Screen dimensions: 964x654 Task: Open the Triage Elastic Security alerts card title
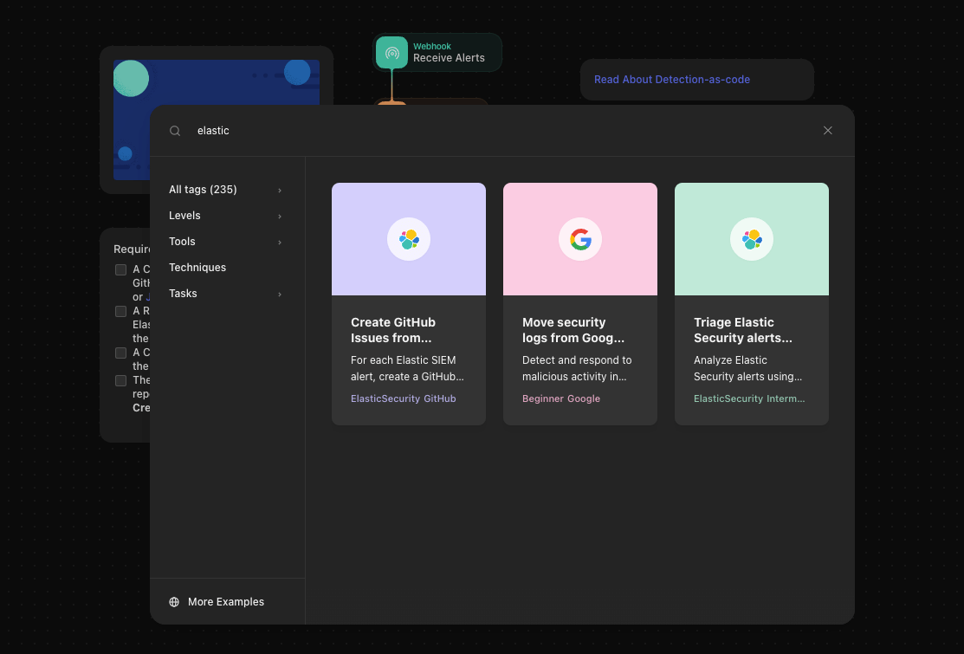pyautogui.click(x=742, y=330)
